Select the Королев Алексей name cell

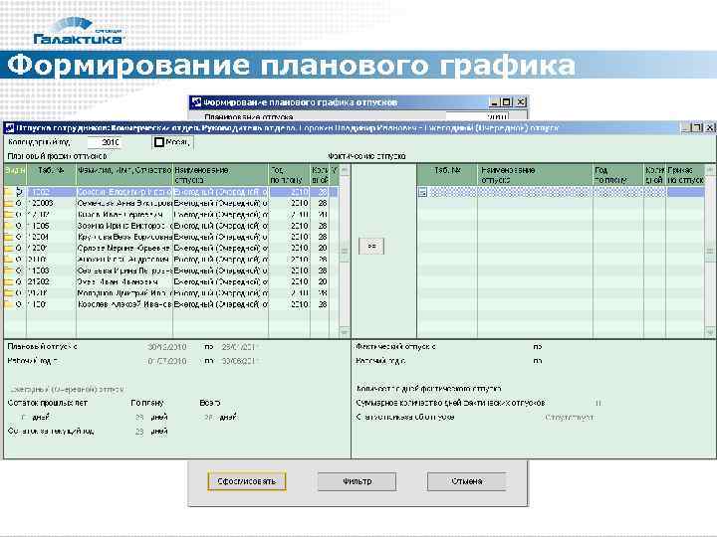(x=124, y=304)
